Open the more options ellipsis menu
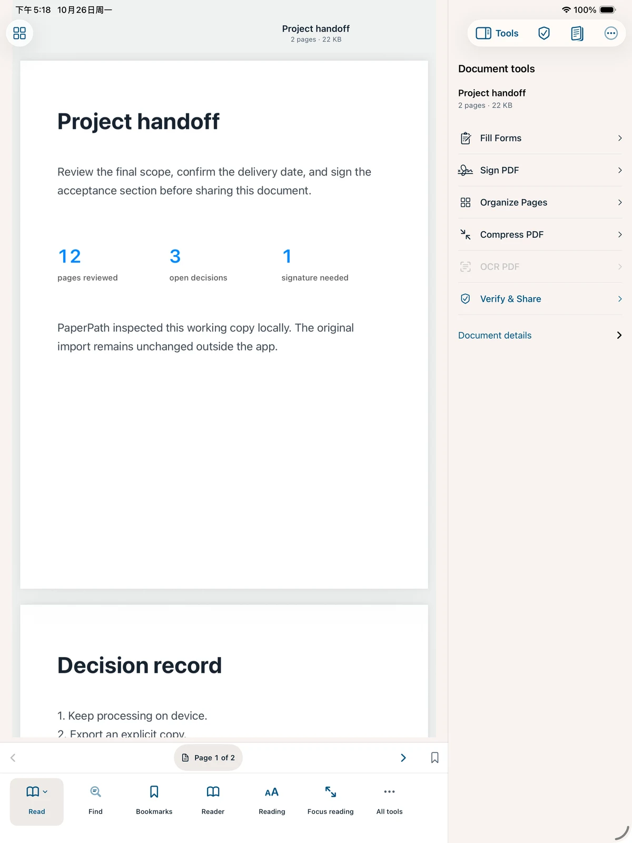 [x=610, y=33]
